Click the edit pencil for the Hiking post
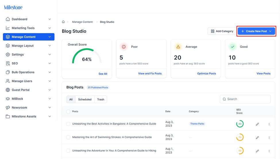Viewport: 280px width, 159px height. [257, 151]
